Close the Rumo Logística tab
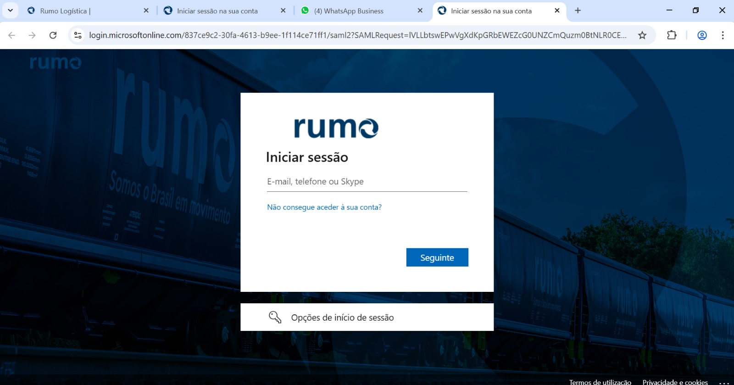Viewport: 734px width, 385px height. (146, 11)
